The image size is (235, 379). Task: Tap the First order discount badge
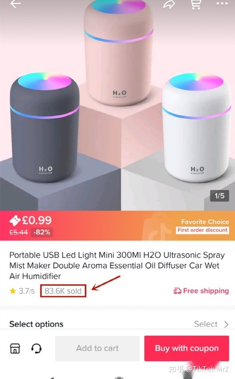point(203,230)
